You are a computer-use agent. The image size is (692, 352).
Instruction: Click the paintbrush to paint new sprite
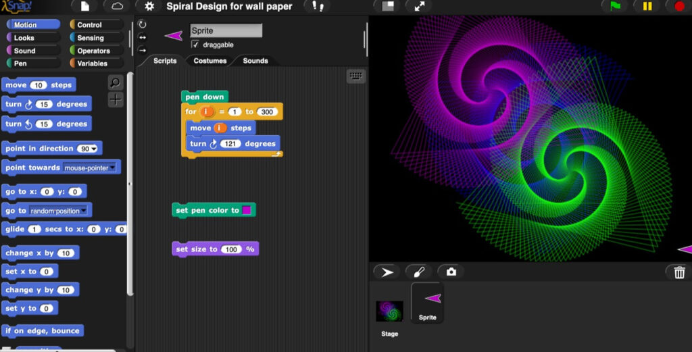pos(418,272)
